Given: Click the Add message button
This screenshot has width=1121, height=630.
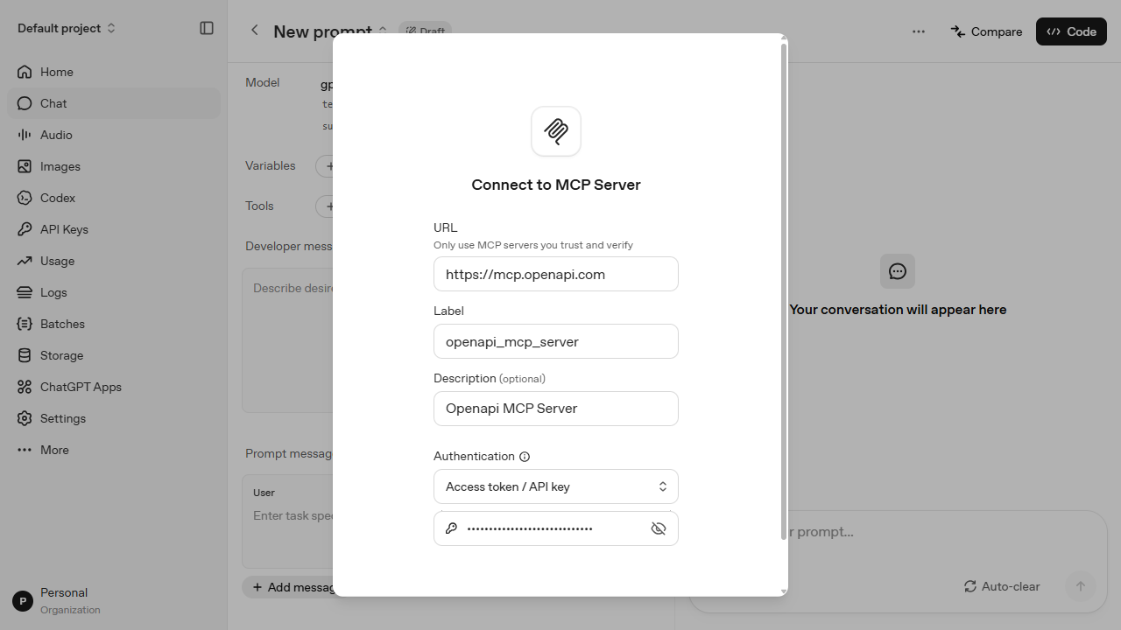Looking at the screenshot, I should click(289, 587).
